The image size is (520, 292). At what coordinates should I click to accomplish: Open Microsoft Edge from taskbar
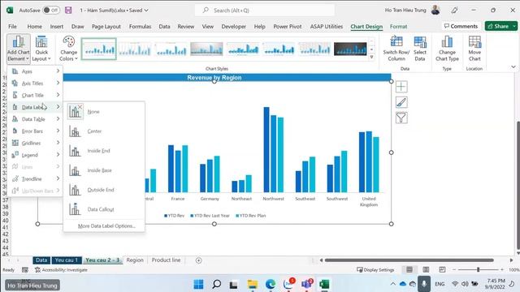click(x=271, y=284)
